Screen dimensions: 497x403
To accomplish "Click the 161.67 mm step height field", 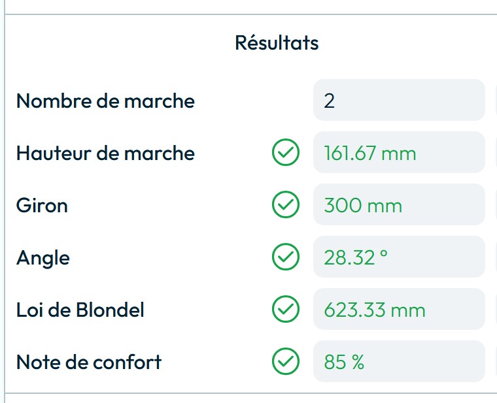I will [x=399, y=153].
